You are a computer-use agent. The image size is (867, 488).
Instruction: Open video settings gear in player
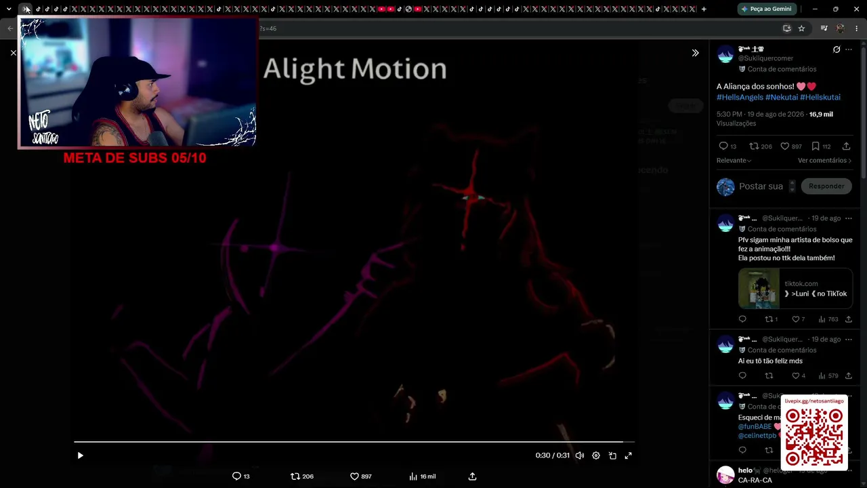tap(596, 455)
